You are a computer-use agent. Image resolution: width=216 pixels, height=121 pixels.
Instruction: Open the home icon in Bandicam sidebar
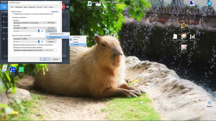[x=4, y=16]
